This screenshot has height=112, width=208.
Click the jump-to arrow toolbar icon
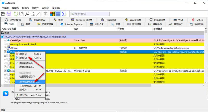tap(38, 14)
